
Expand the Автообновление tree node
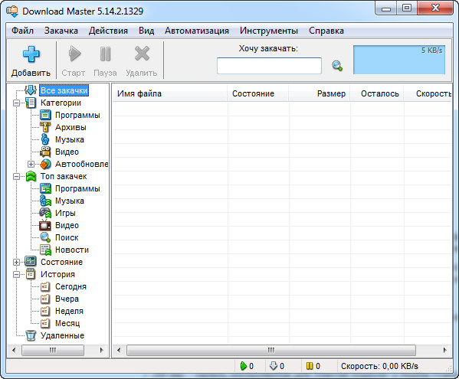31,165
